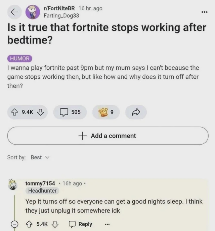View tommy7154's avatar image
Image resolution: width=215 pixels, height=231 pixels.
(x=13, y=184)
